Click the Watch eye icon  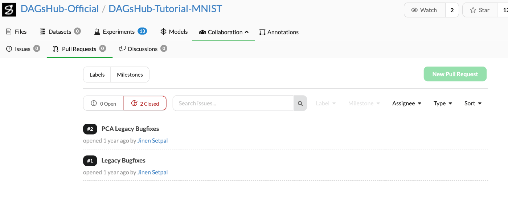click(414, 10)
